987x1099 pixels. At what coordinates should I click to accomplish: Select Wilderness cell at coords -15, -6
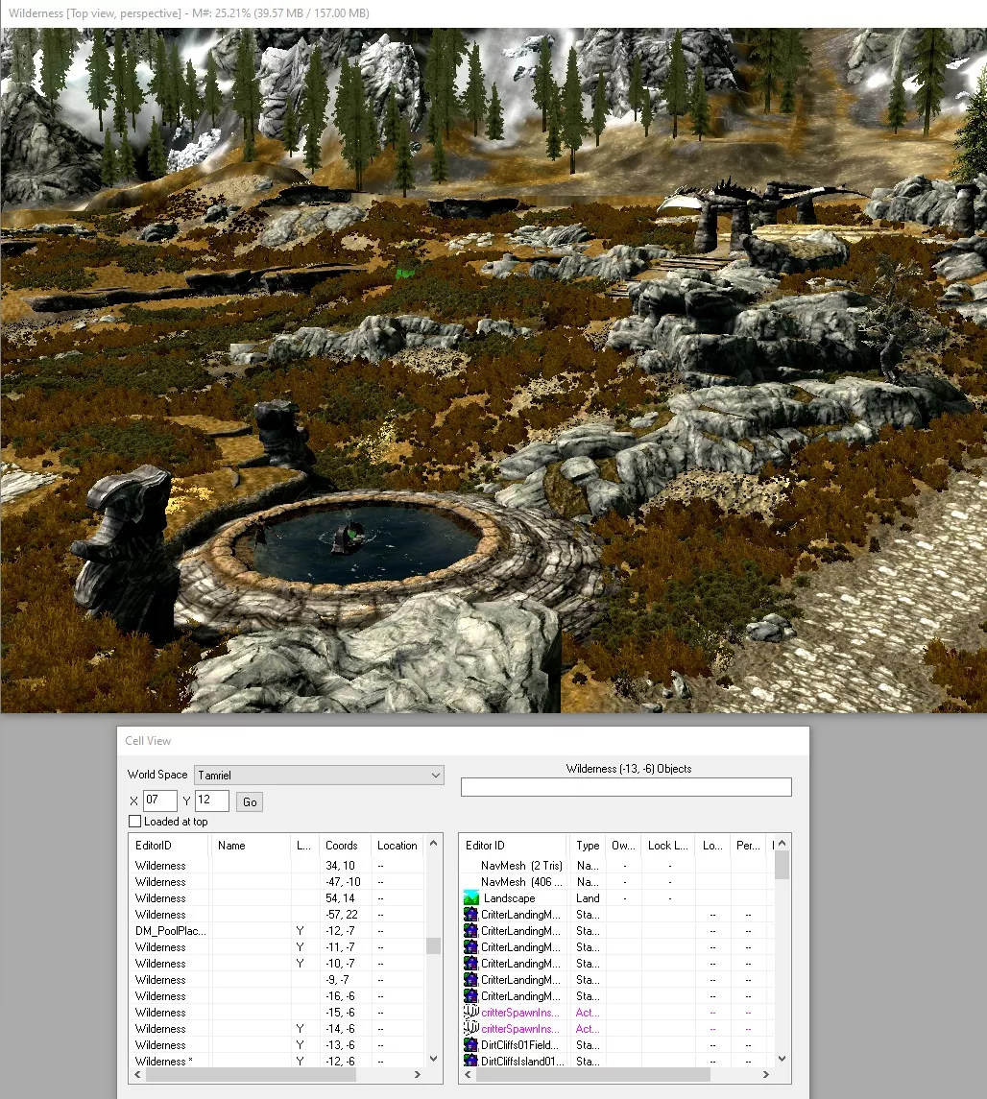(277, 1013)
